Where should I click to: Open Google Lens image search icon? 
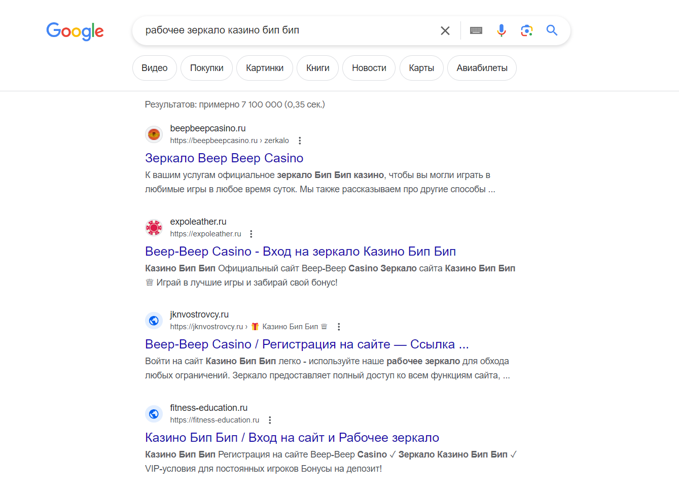[x=527, y=30]
